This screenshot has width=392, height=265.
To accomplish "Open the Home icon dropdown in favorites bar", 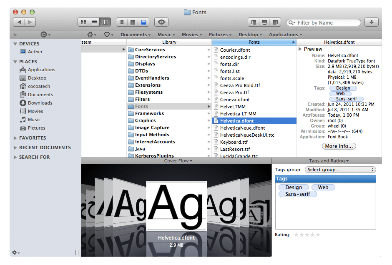I will [x=91, y=35].
